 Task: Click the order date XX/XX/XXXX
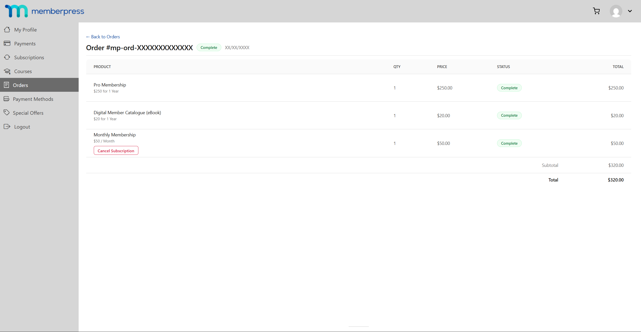(x=237, y=47)
